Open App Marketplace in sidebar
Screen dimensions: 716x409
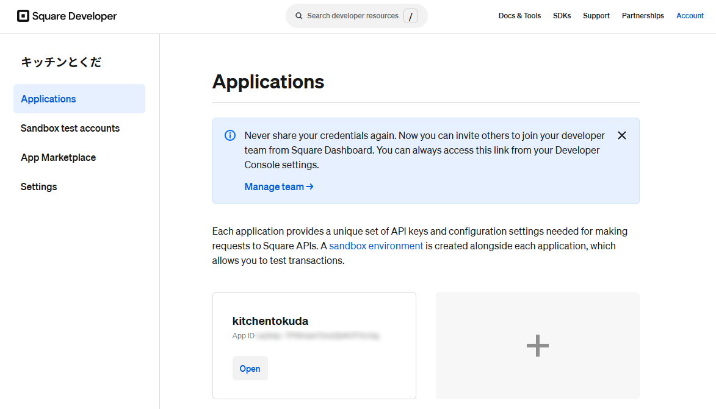(x=58, y=157)
